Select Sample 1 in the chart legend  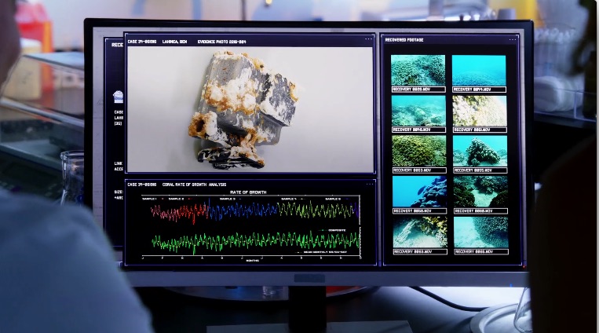(x=149, y=199)
